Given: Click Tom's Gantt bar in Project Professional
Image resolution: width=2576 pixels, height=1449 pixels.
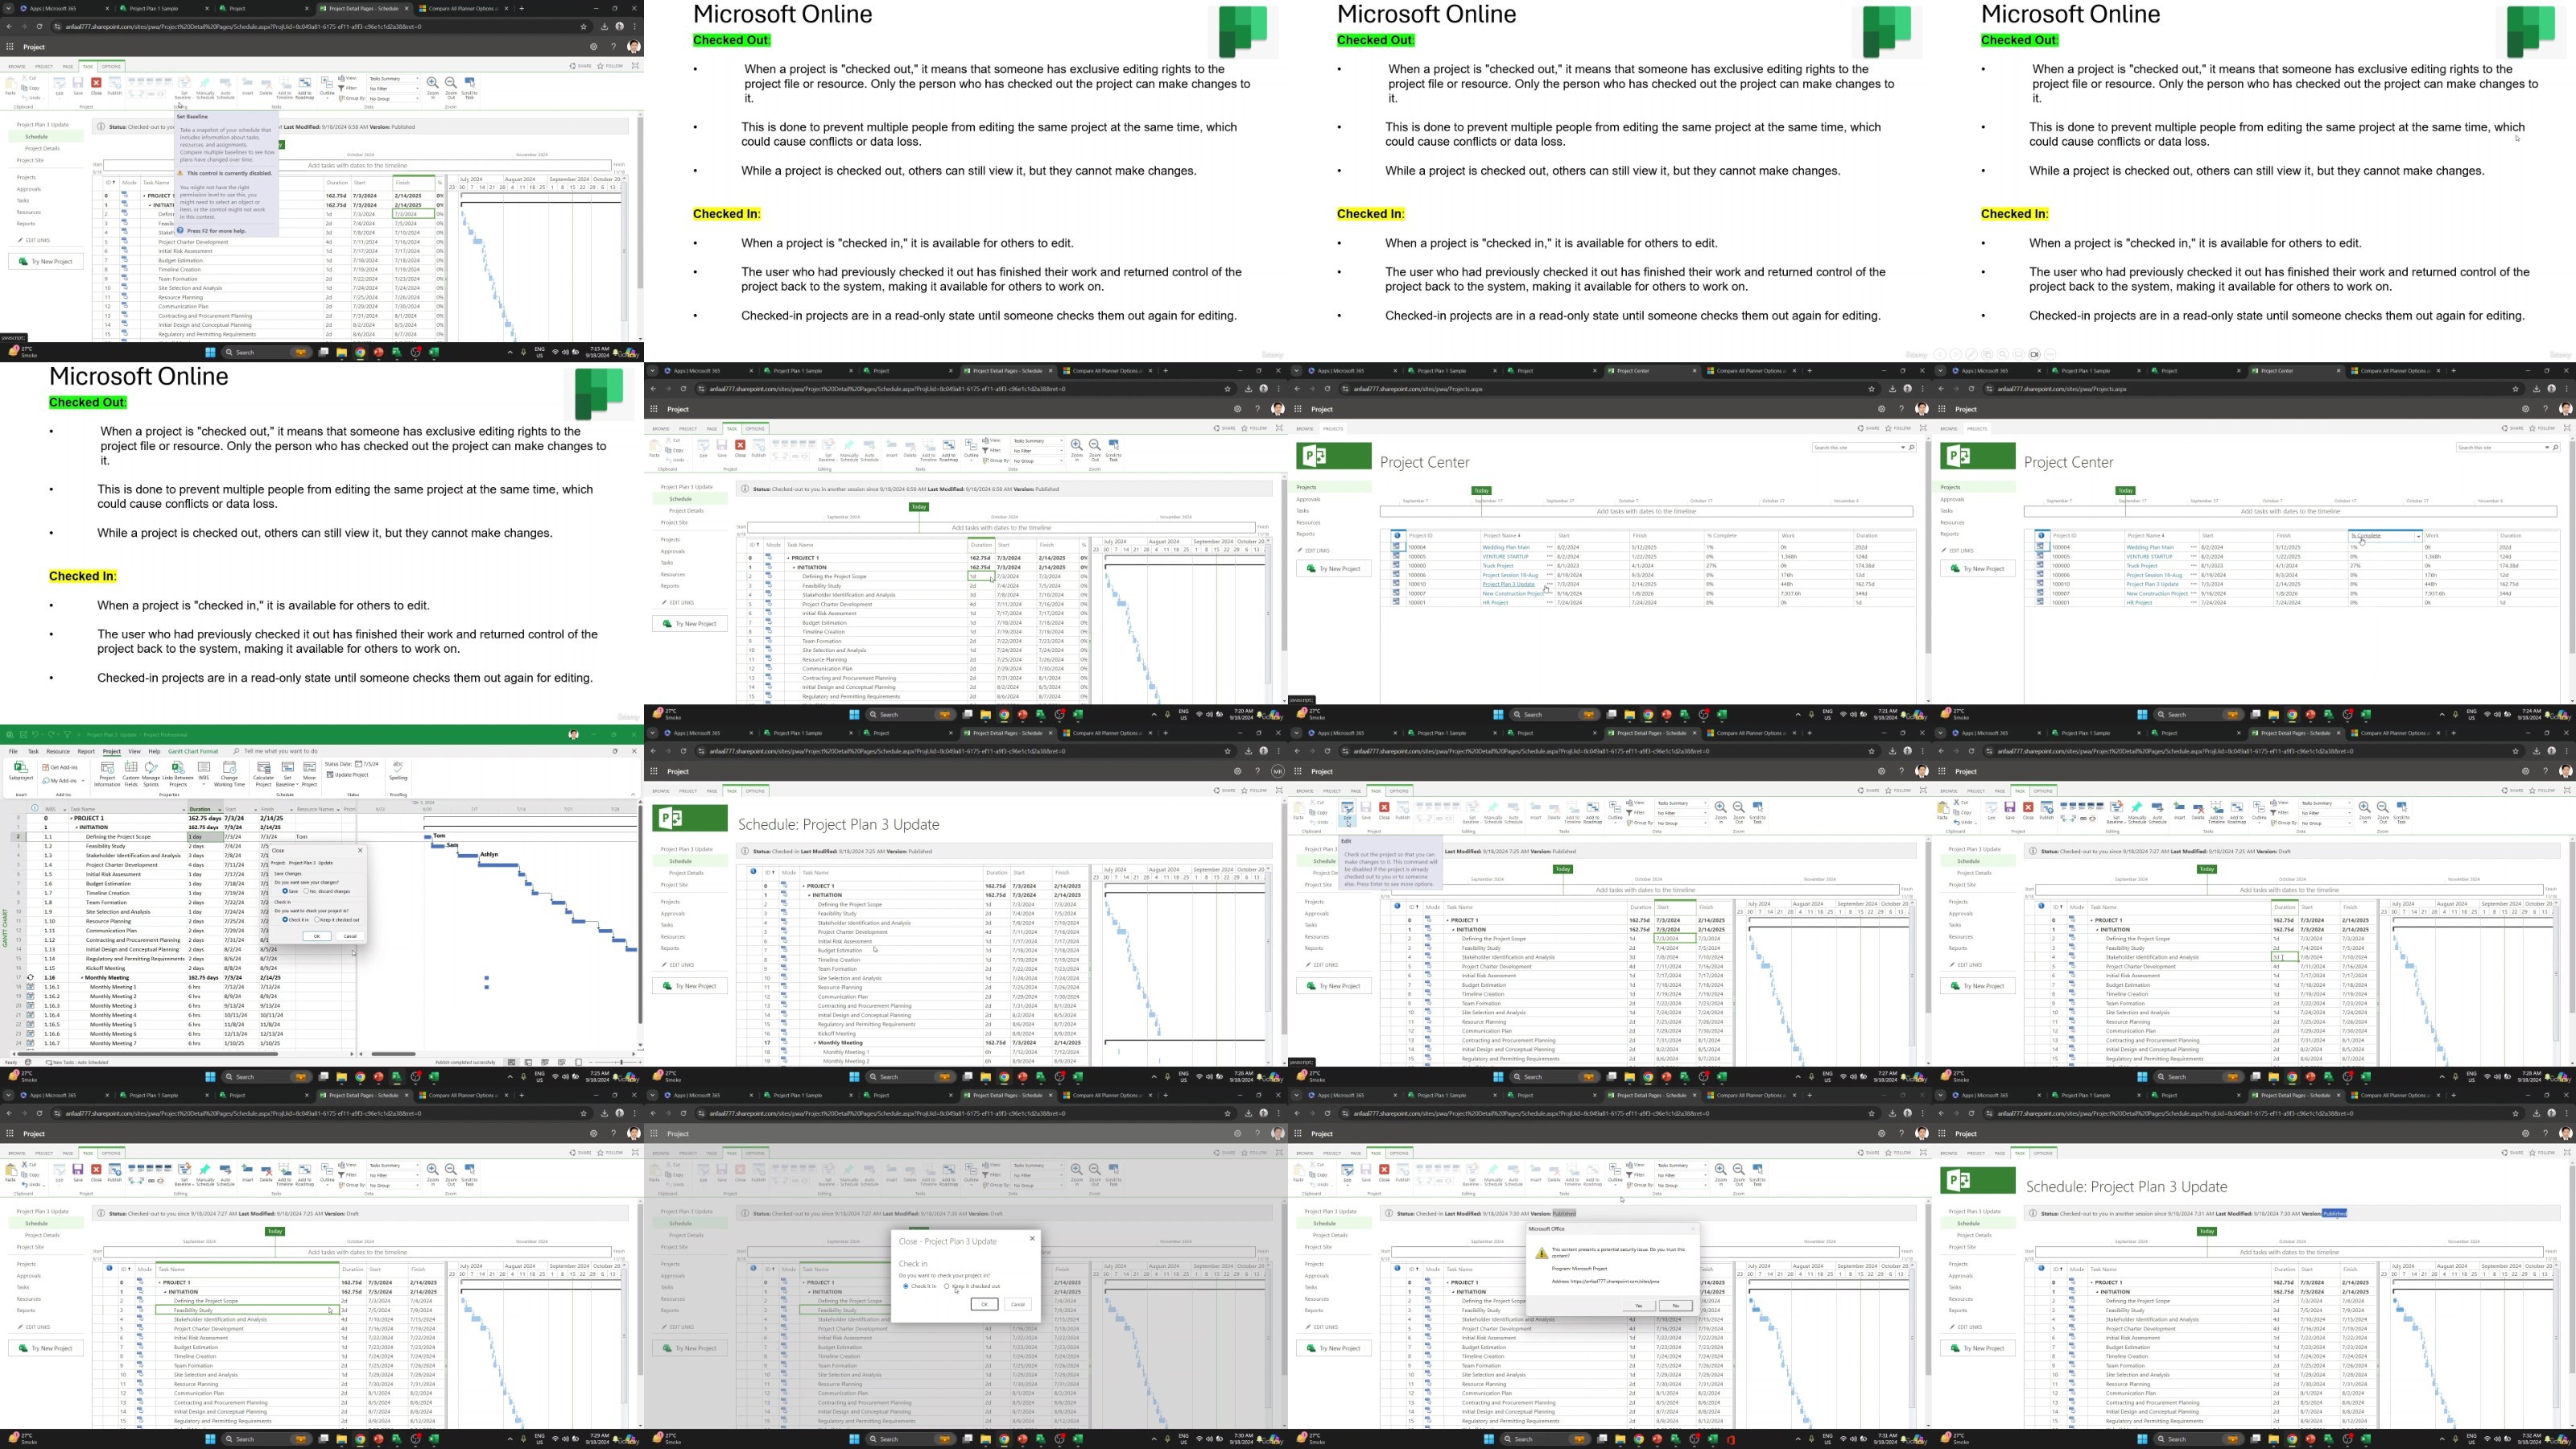Looking at the screenshot, I should tap(429, 837).
